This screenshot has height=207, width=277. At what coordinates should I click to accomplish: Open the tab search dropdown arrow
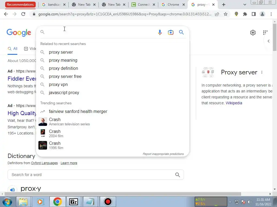tap(245, 5)
